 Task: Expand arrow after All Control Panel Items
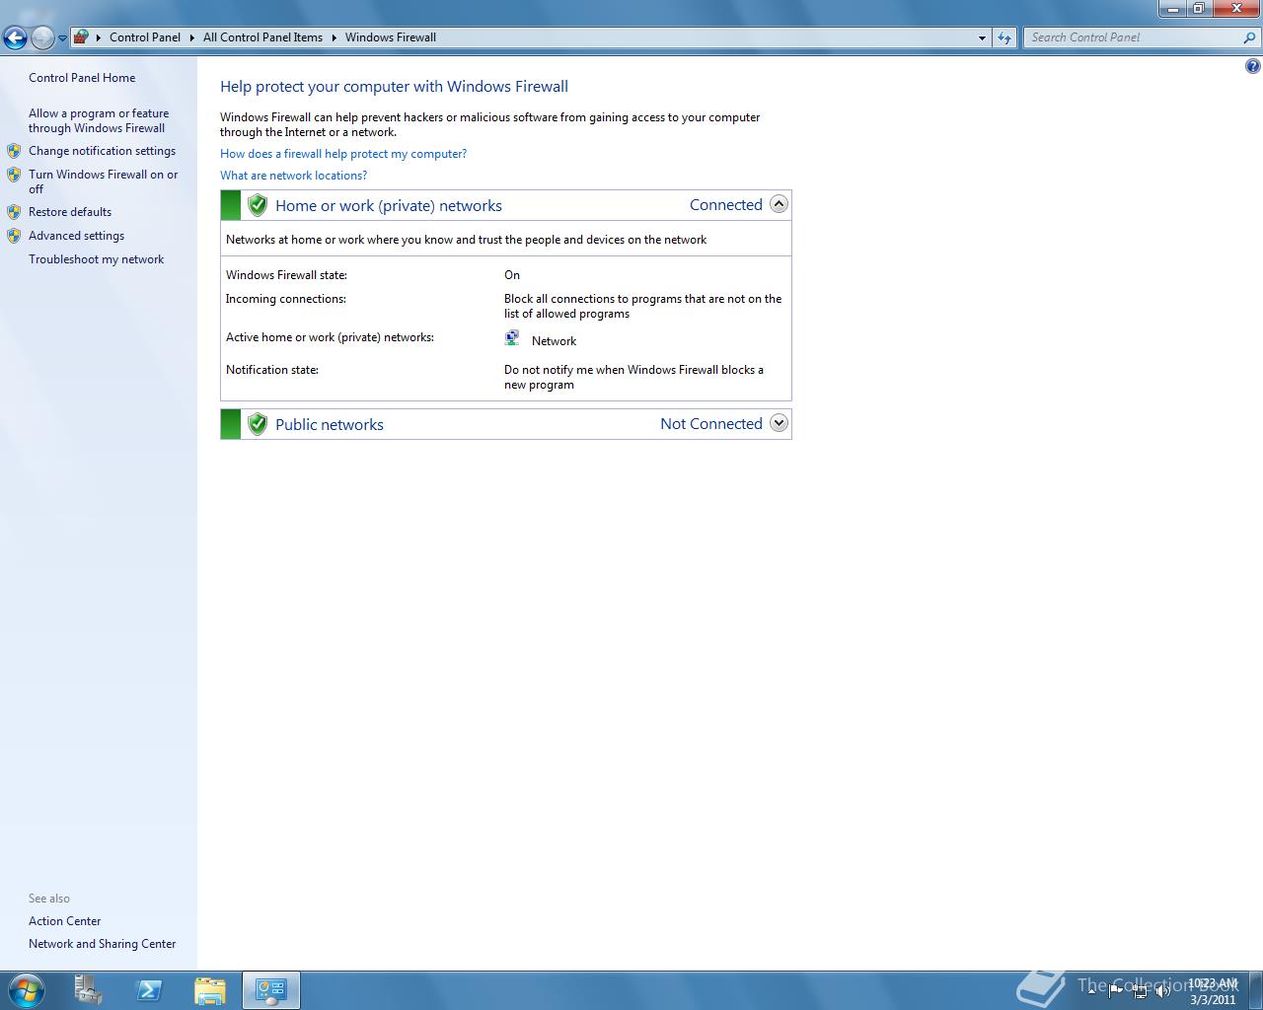click(334, 37)
